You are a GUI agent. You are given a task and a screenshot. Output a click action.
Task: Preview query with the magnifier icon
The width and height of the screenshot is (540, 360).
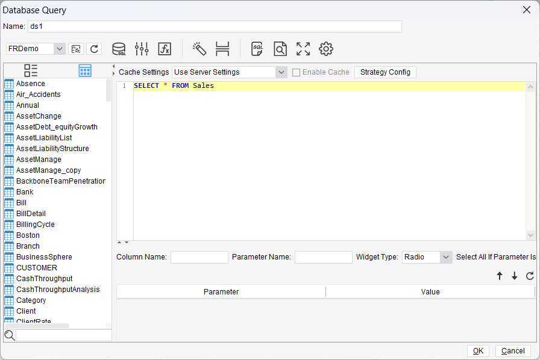point(280,49)
